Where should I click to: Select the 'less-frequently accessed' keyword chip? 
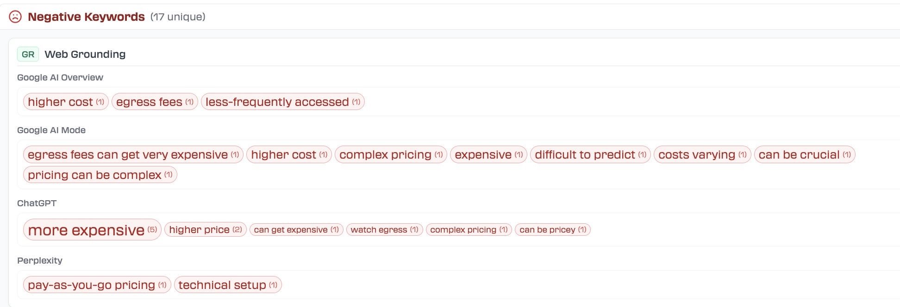click(282, 102)
